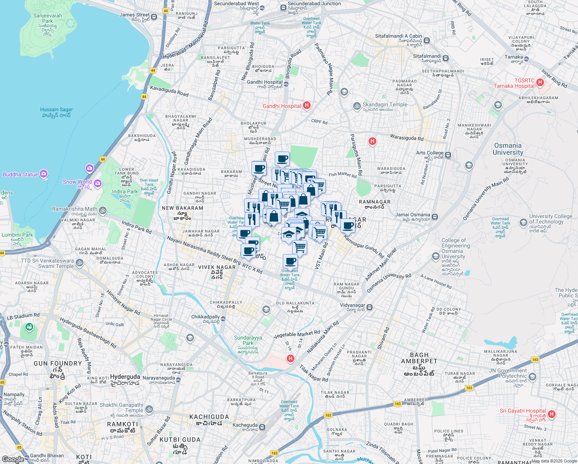This screenshot has height=464, width=578.
Task: Select the Snow World attraction pin
Action: coord(97,183)
